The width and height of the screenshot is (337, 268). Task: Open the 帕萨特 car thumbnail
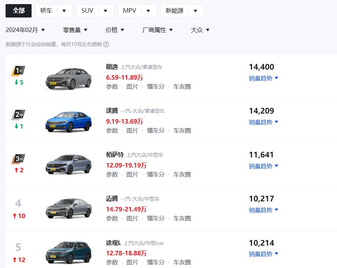point(69,165)
